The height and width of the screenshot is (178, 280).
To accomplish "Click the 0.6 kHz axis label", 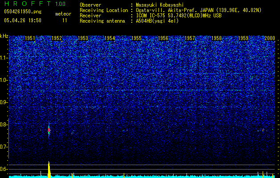I will (x=4, y=169).
